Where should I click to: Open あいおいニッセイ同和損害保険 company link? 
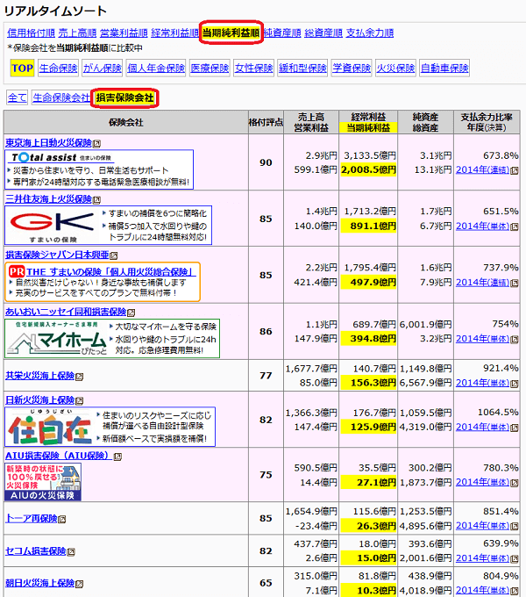pos(66,312)
